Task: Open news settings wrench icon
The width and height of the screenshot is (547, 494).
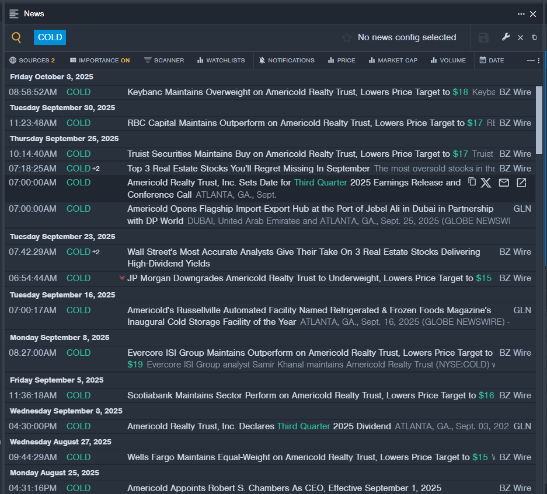Action: click(x=506, y=37)
